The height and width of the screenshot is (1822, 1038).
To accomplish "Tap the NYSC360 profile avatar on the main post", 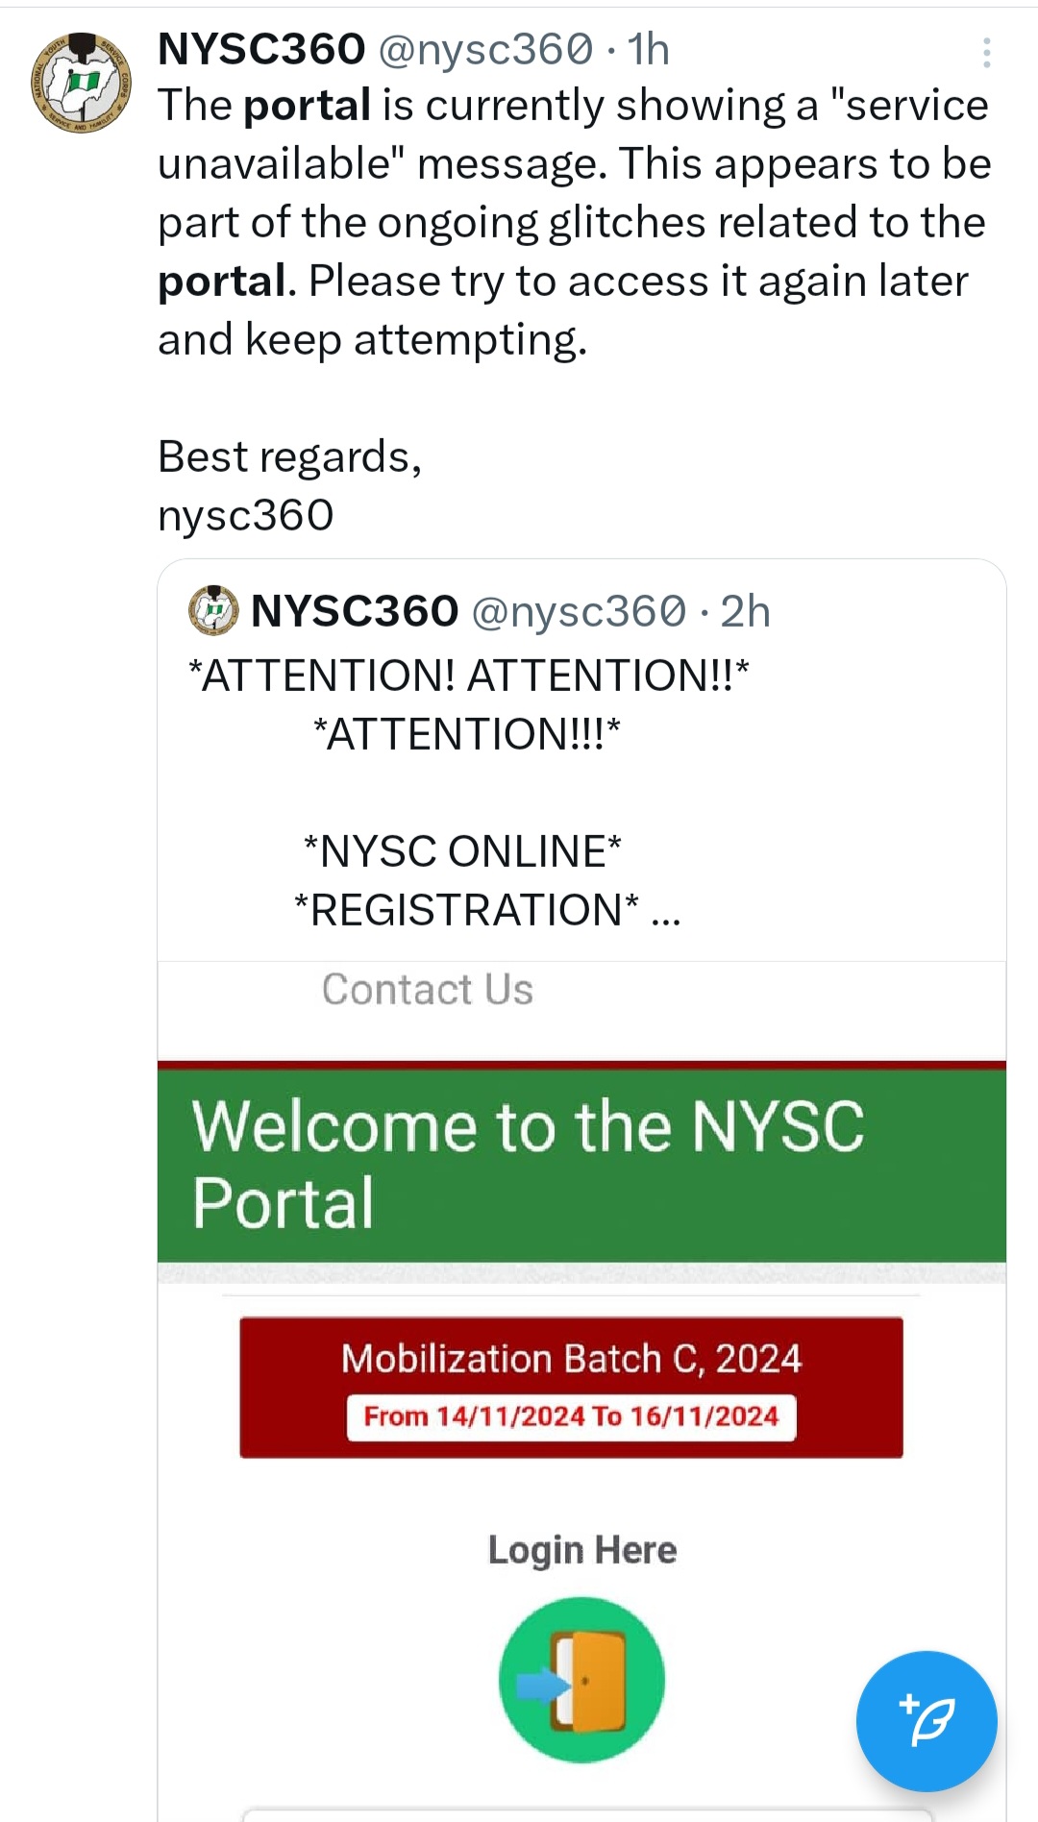I will click(x=81, y=83).
